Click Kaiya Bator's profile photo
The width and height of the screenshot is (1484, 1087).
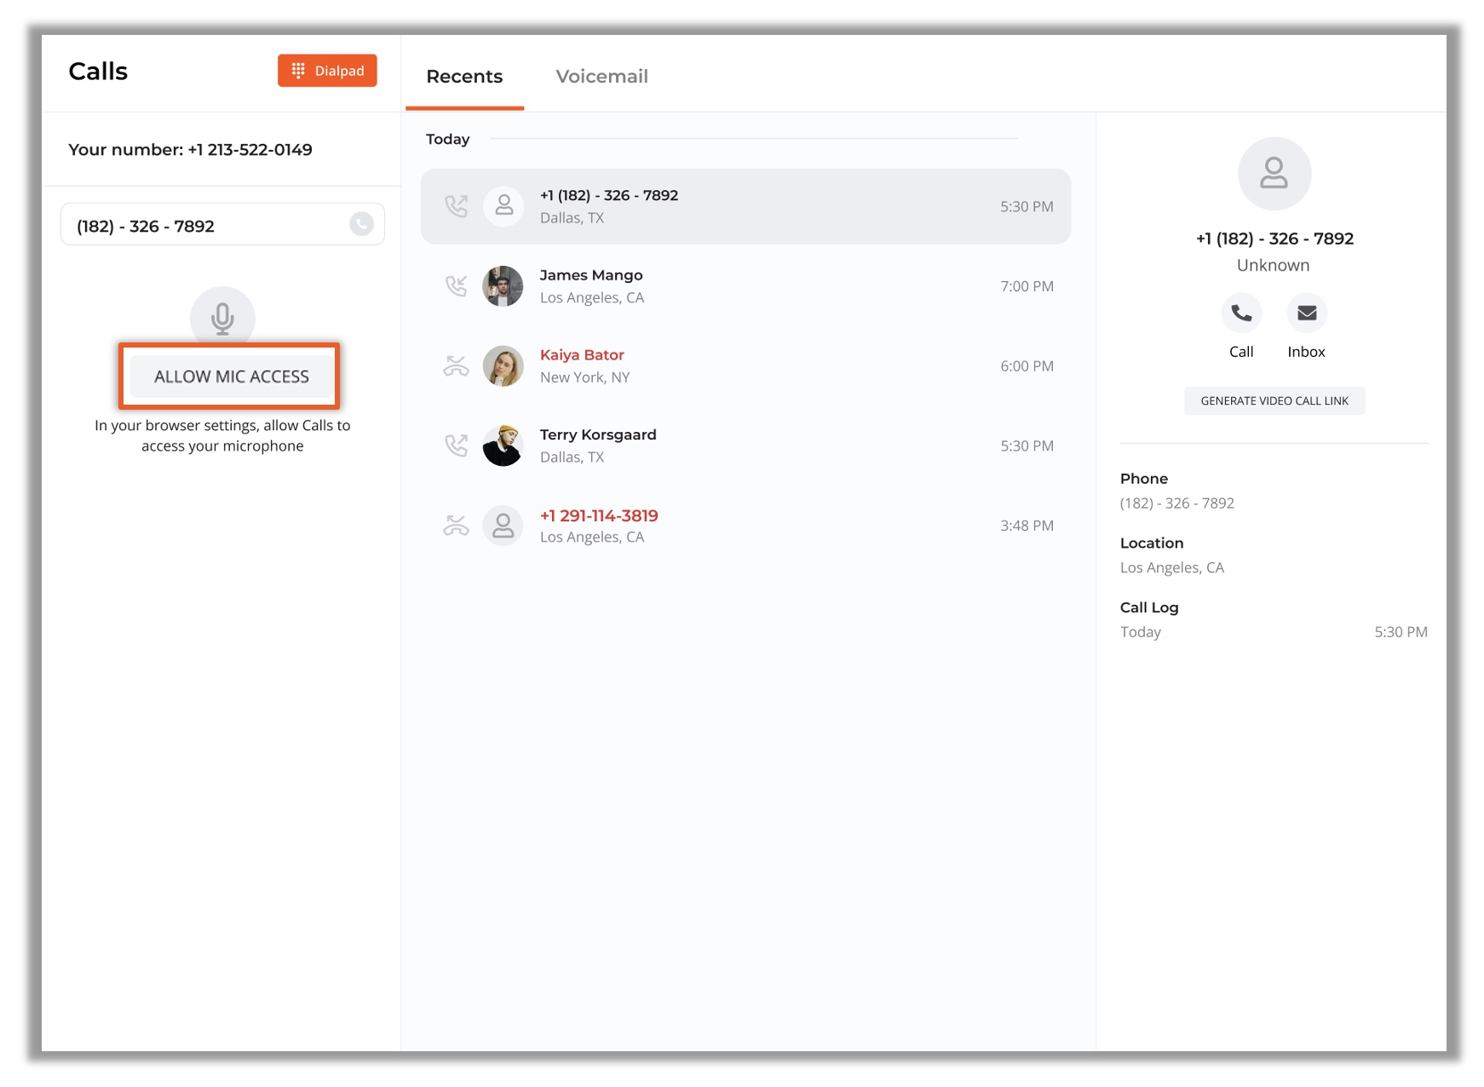(503, 366)
